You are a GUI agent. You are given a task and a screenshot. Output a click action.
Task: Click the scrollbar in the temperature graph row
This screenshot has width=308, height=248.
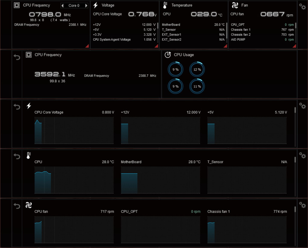(295, 160)
